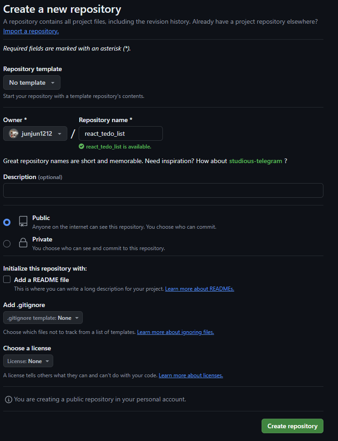Viewport: 338px width, 441px height.
Task: Enable the Add a README file checkbox
Action: pyautogui.click(x=7, y=279)
